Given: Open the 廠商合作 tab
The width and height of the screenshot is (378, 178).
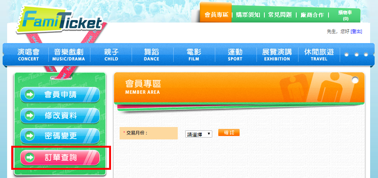Looking at the screenshot, I should tap(312, 15).
